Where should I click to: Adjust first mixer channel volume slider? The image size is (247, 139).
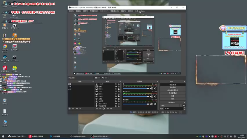[136, 88]
